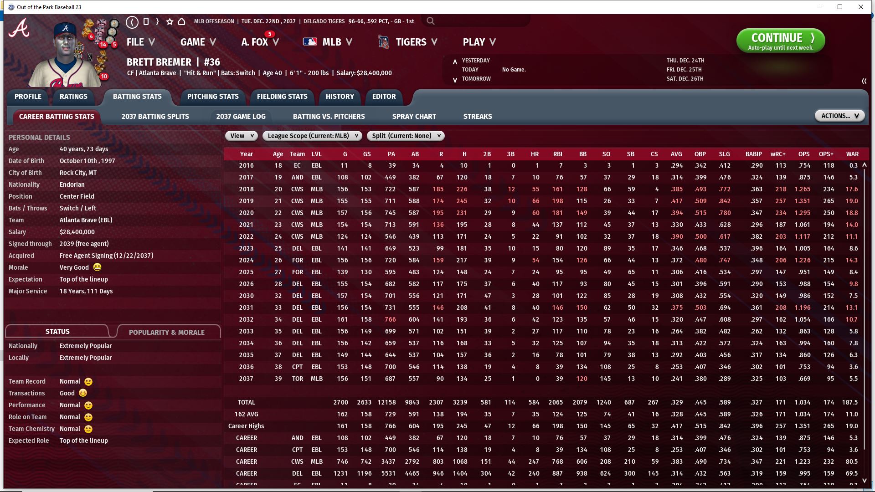
Task: Collapse the schedule panel with double chevron
Action: (864, 81)
